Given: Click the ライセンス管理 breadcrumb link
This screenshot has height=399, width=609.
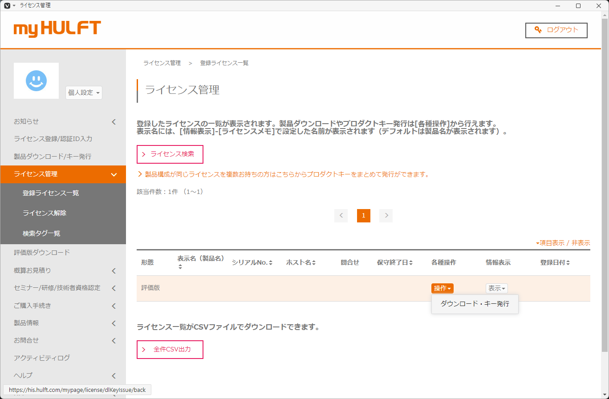Looking at the screenshot, I should tap(162, 63).
